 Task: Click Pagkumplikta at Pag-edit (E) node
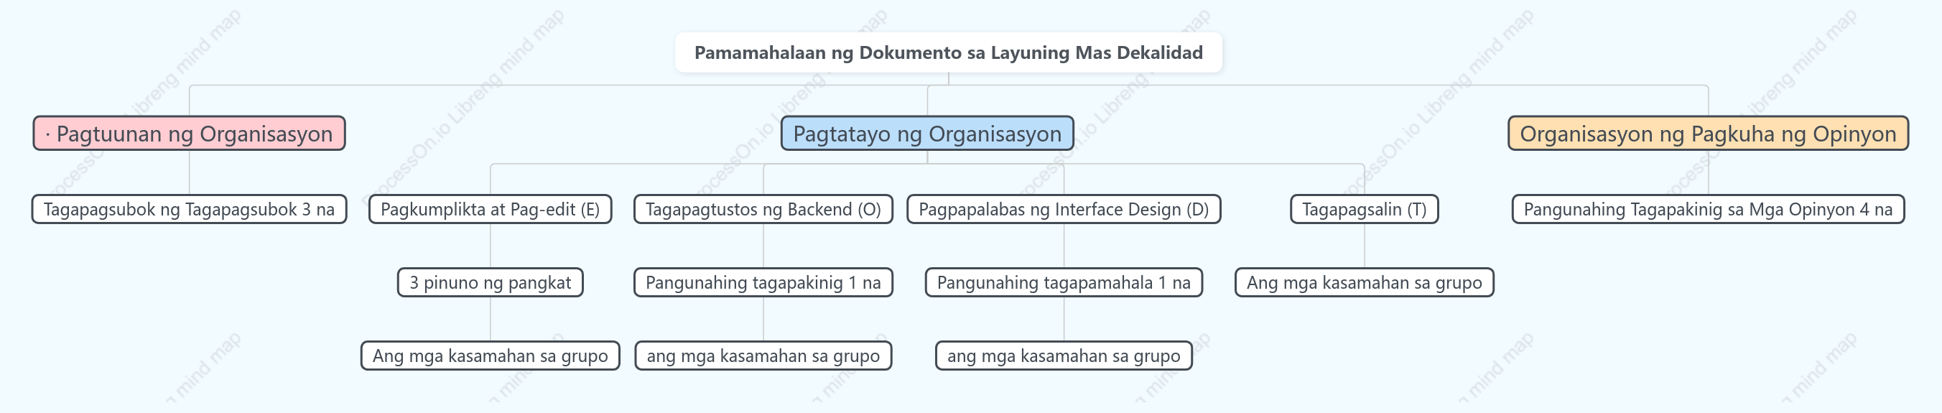[x=490, y=210]
